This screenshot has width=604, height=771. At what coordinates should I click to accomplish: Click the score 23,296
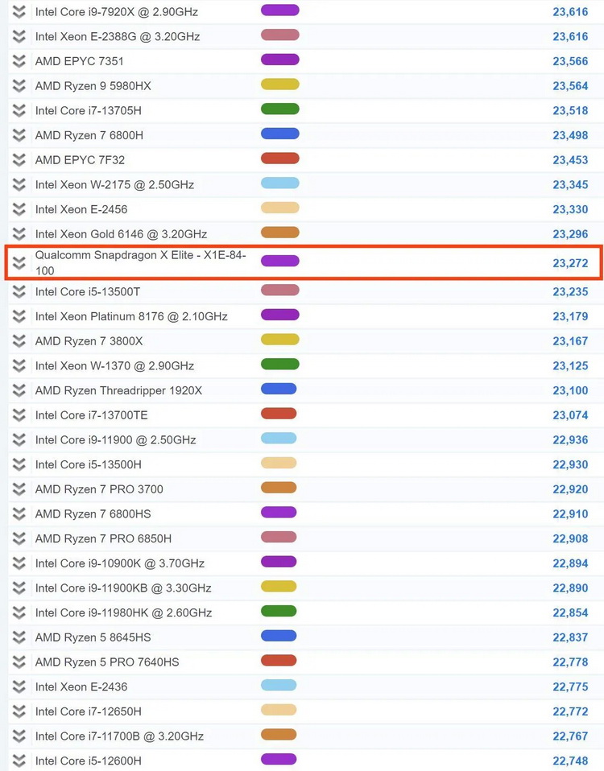pos(570,234)
